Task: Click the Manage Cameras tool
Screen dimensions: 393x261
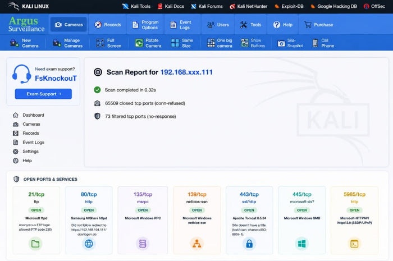Action: [67, 43]
